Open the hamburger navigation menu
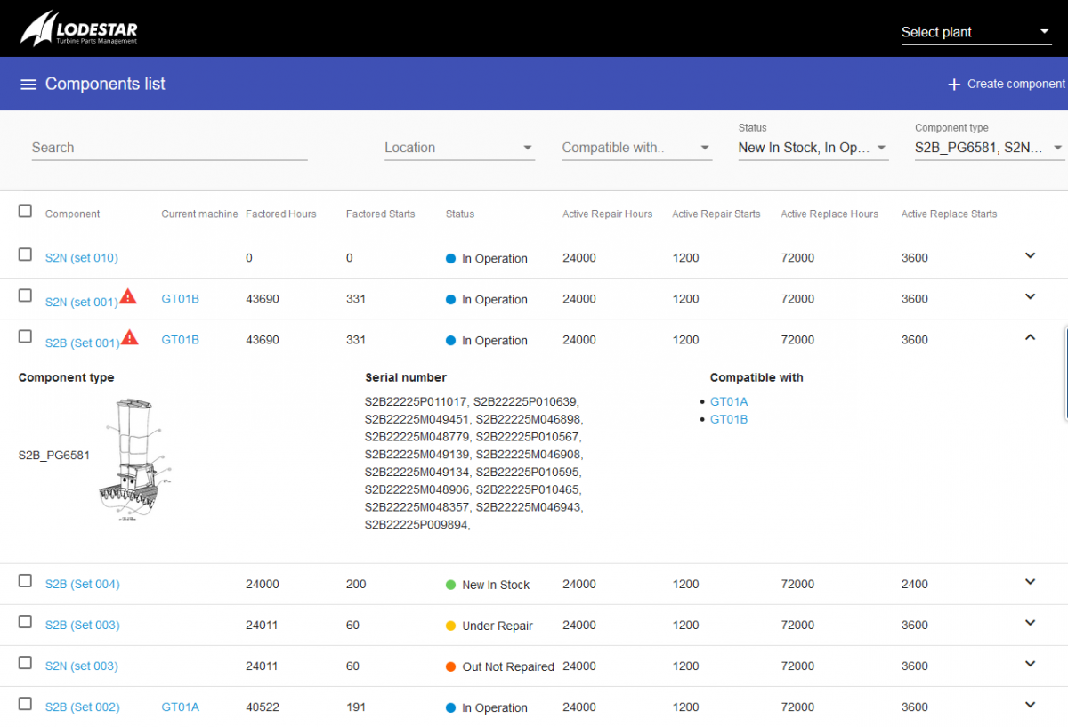 click(28, 85)
